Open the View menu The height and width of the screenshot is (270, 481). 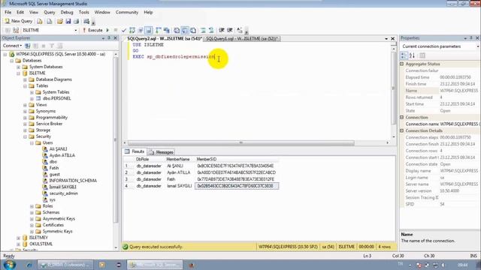tap(34, 12)
